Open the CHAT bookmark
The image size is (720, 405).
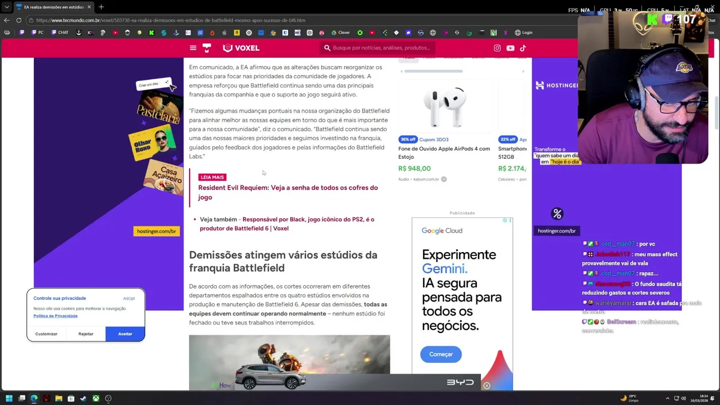(x=60, y=33)
